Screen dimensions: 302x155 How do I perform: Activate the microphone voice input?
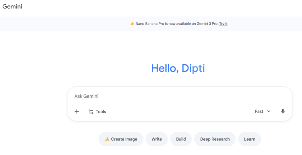[283, 111]
